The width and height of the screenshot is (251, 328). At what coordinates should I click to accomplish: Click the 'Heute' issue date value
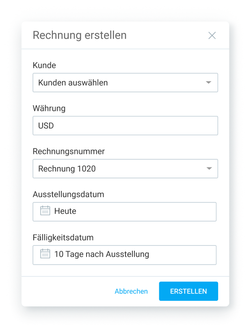click(65, 211)
